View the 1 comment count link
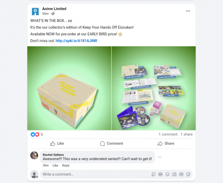 coord(168,135)
